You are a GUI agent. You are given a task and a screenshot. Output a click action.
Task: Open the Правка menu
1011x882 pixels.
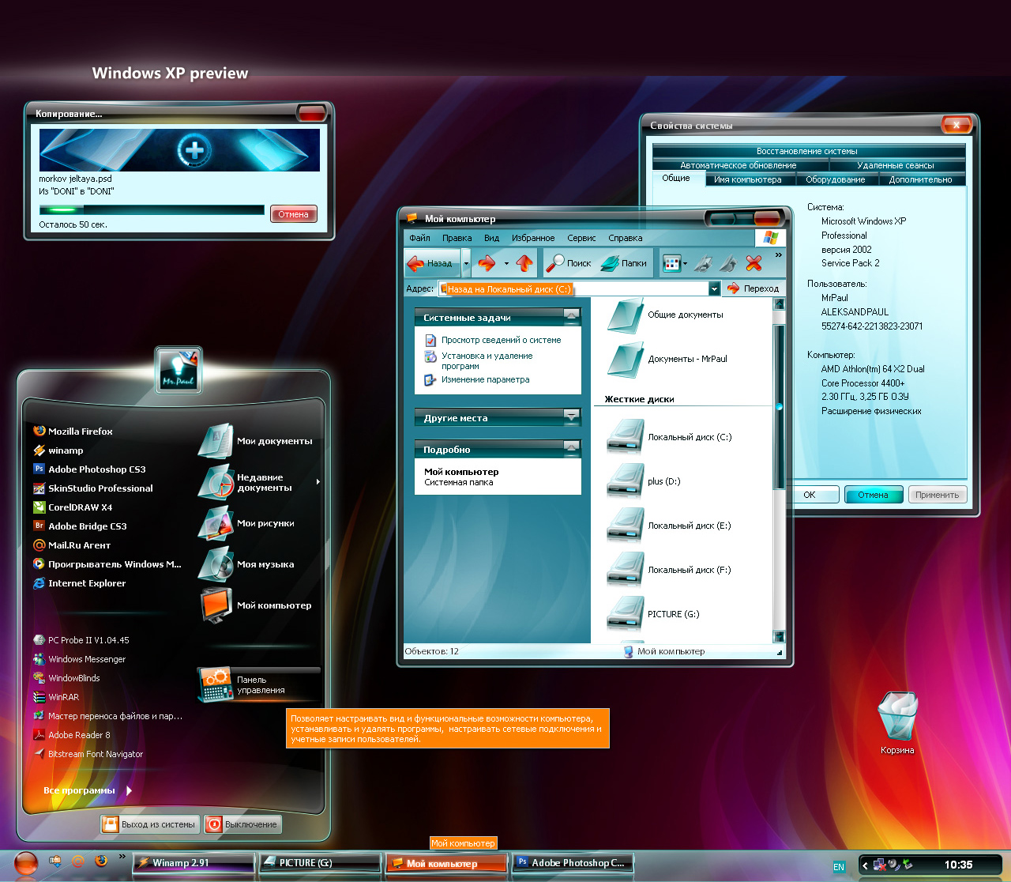457,238
